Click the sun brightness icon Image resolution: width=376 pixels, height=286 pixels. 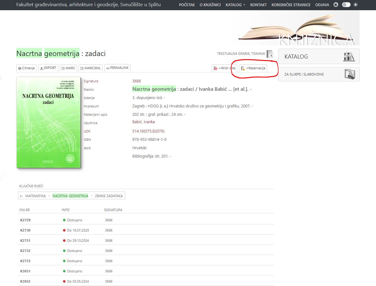click(x=356, y=5)
